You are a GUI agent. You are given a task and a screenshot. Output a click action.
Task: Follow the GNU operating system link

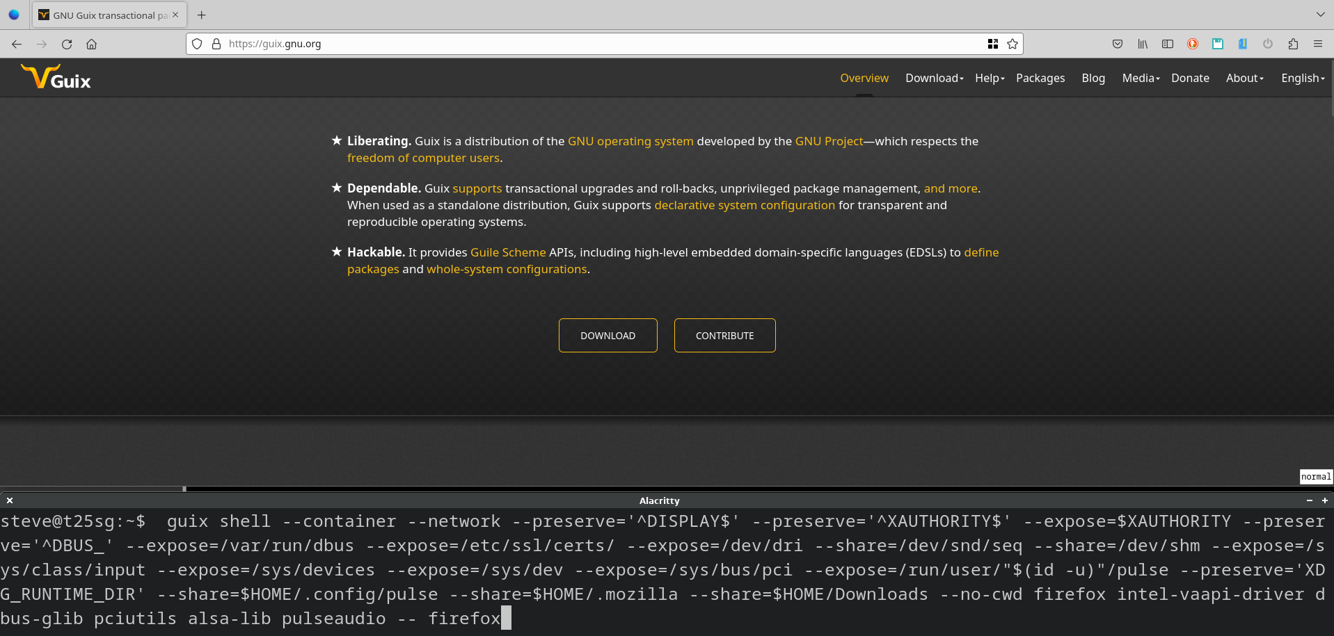pos(630,141)
